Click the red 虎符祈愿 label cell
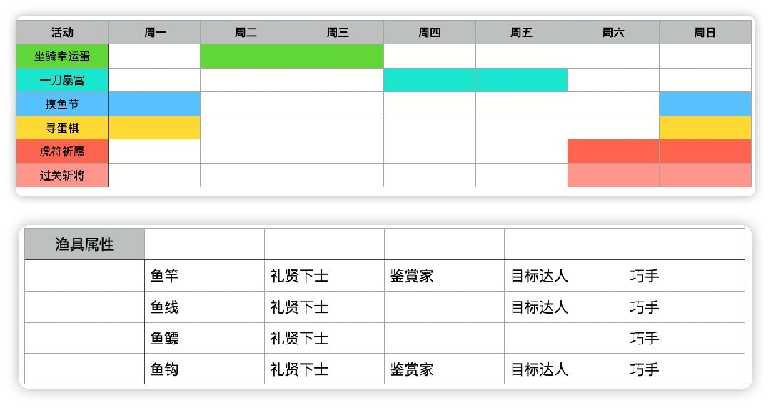Viewport: 771px width, 408px height. coord(62,151)
